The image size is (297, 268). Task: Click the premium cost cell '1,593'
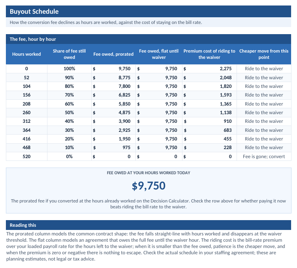pos(209,95)
